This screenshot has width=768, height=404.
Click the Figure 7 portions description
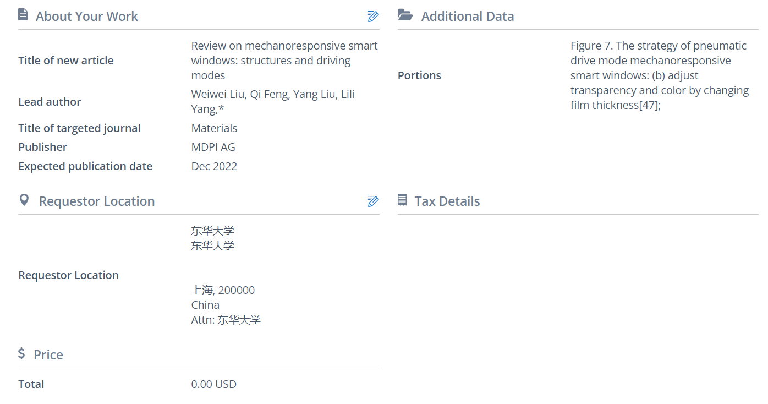pyautogui.click(x=659, y=75)
